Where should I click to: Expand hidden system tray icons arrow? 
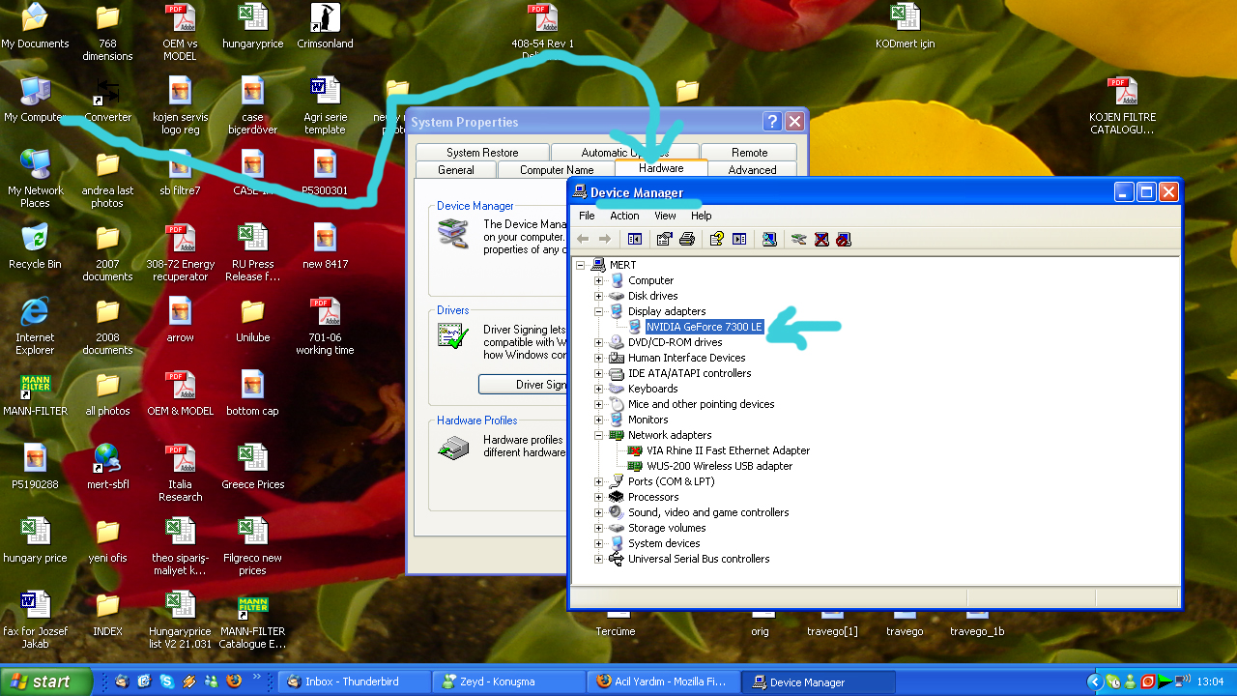coord(1094,681)
